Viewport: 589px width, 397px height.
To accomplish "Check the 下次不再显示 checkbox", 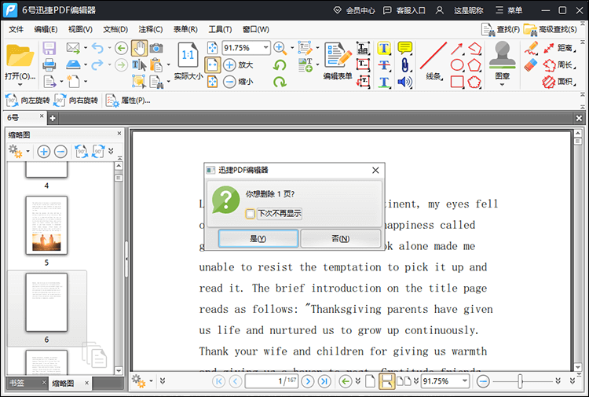I will pyautogui.click(x=251, y=214).
